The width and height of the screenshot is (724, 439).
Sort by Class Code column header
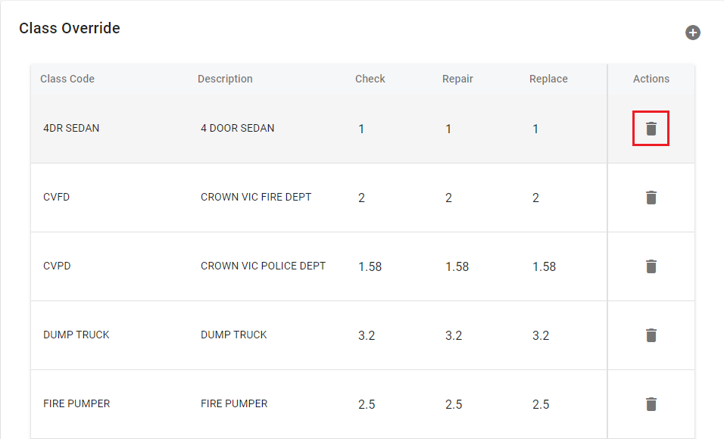[67, 79]
